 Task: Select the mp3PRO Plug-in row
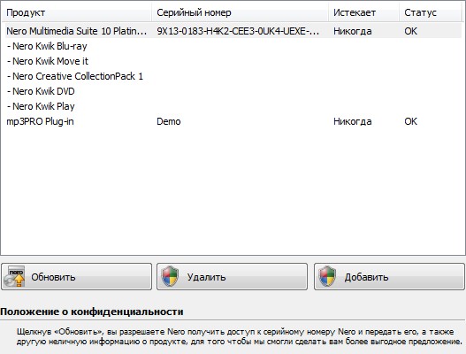pyautogui.click(x=233, y=121)
